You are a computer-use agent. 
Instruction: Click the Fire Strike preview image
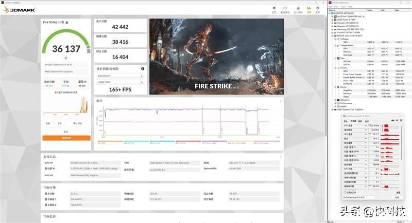216,57
